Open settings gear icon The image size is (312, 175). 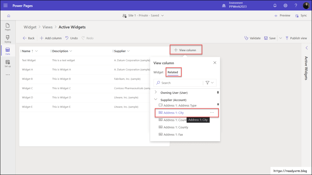tap(285, 5)
